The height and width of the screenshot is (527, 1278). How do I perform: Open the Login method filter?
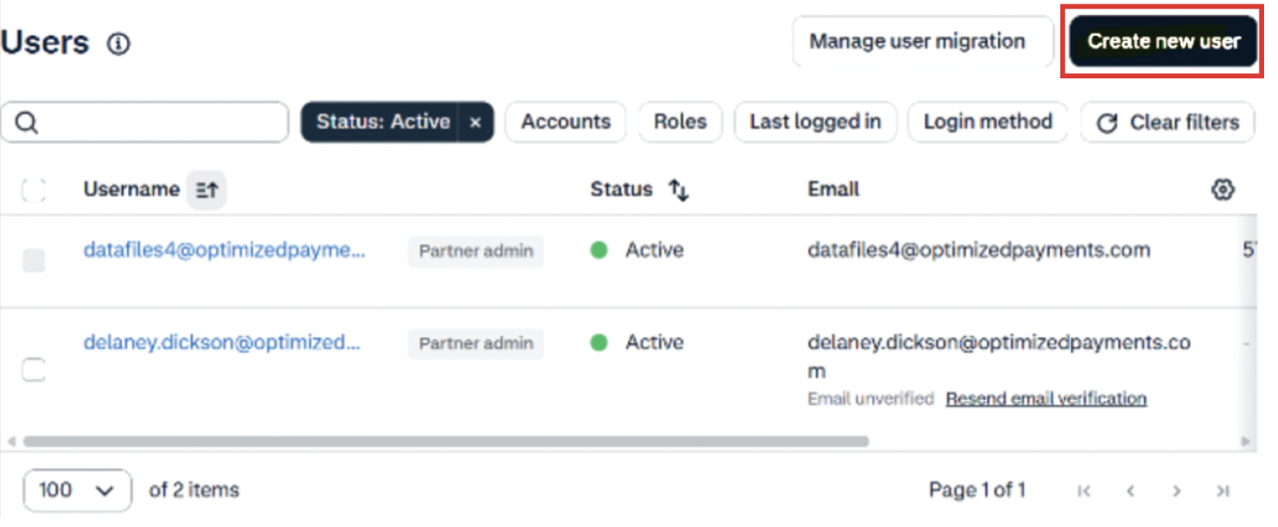coord(987,122)
